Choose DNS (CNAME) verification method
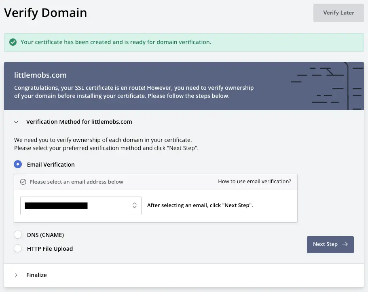 [x=17, y=235]
